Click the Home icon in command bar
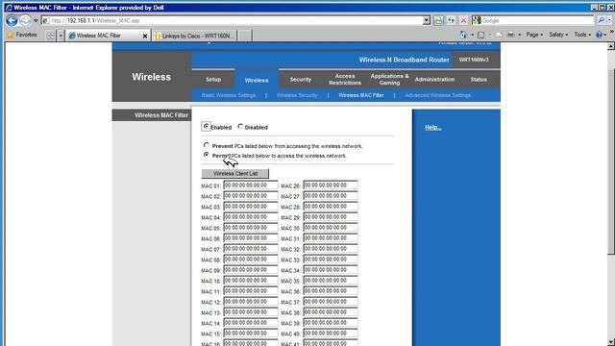Screen dimensions: 615x346 point(463,35)
